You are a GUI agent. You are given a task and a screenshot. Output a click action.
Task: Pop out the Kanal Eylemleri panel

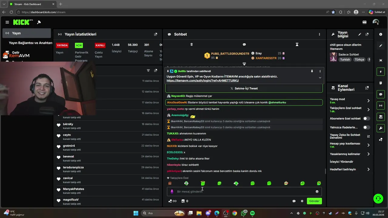tap(367, 88)
